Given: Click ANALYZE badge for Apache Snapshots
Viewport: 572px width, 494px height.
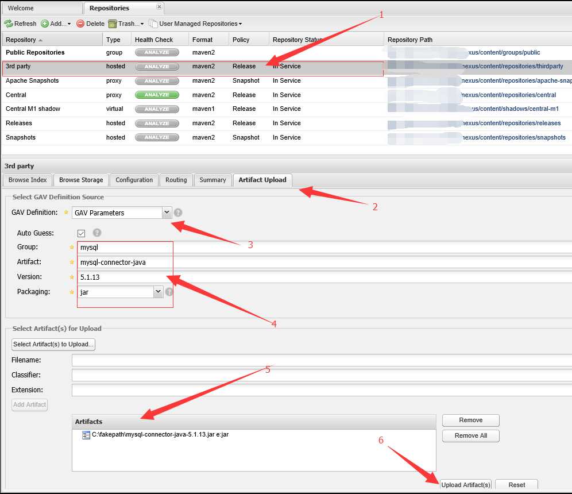Looking at the screenshot, I should [x=157, y=80].
